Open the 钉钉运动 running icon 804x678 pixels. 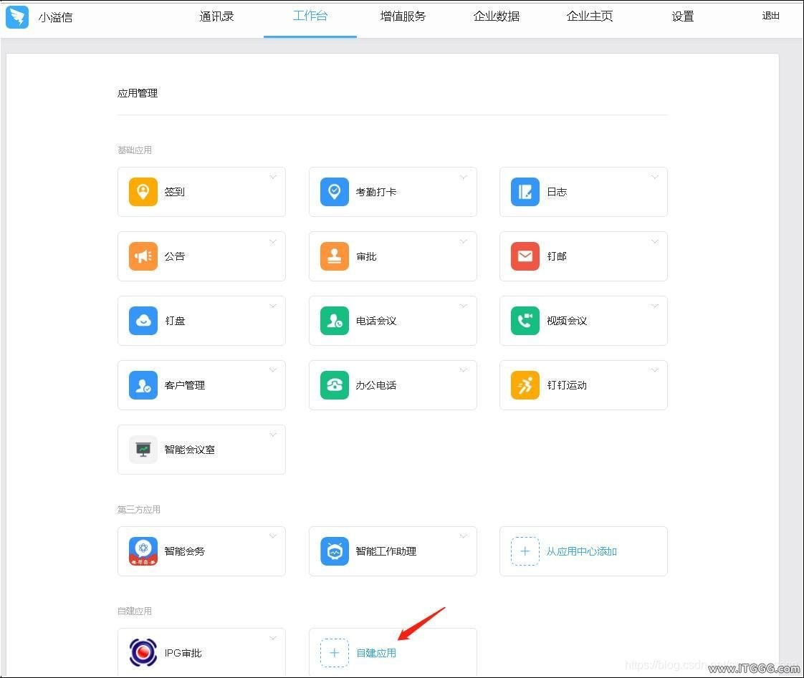click(525, 385)
